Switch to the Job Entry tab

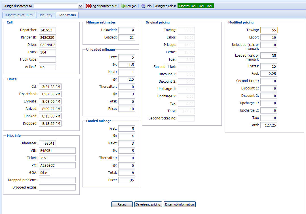(x=46, y=15)
